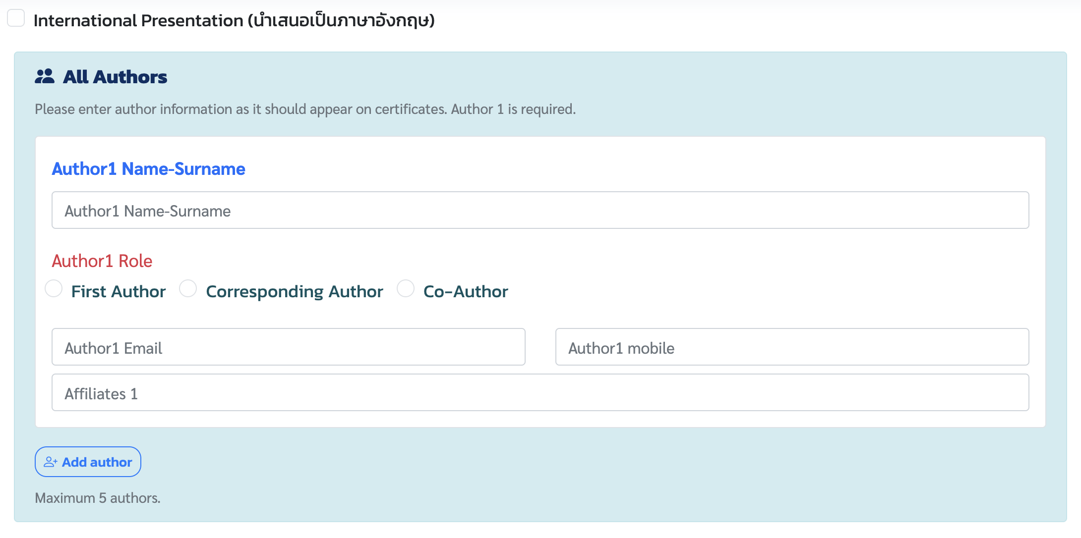Click the person-plus icon in Add author
Viewport: 1081px width, 538px height.
(51, 462)
